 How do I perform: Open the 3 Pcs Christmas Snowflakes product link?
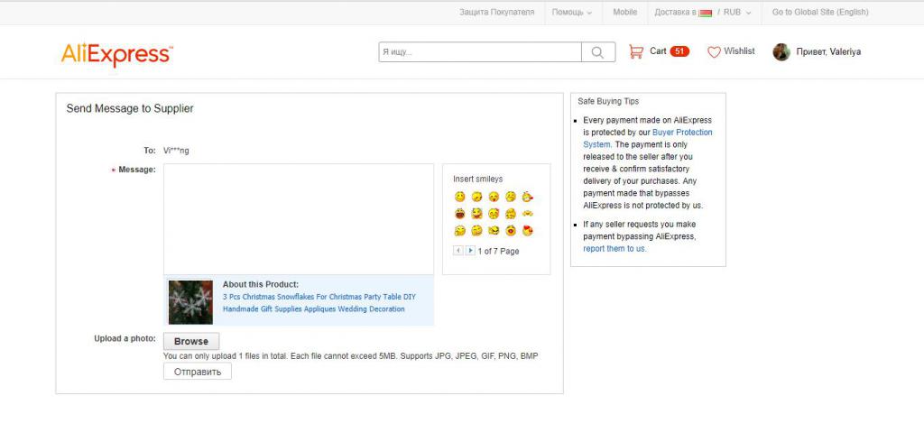tap(319, 303)
